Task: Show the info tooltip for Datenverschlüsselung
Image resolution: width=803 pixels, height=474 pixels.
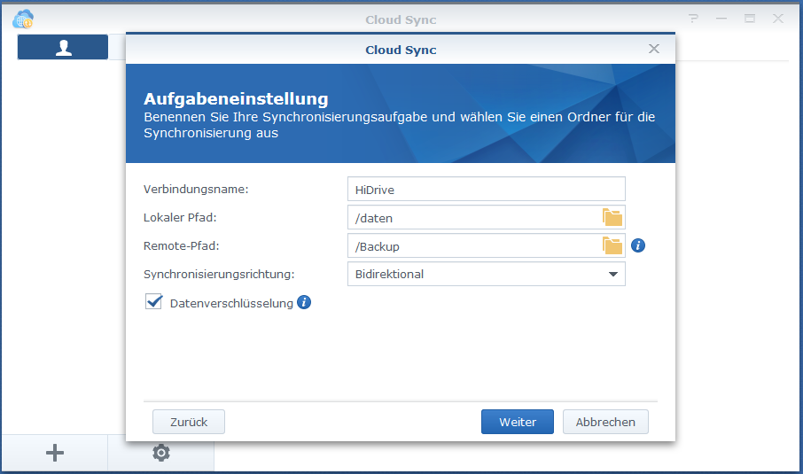Action: [x=304, y=302]
